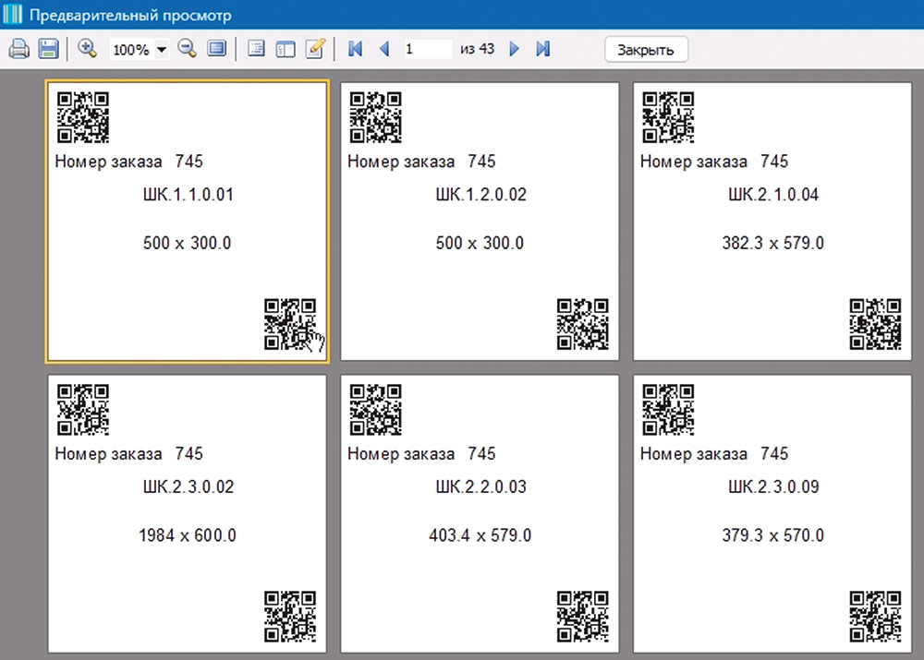Open the 100% zoom dropdown
The height and width of the screenshot is (660, 924).
coord(163,50)
